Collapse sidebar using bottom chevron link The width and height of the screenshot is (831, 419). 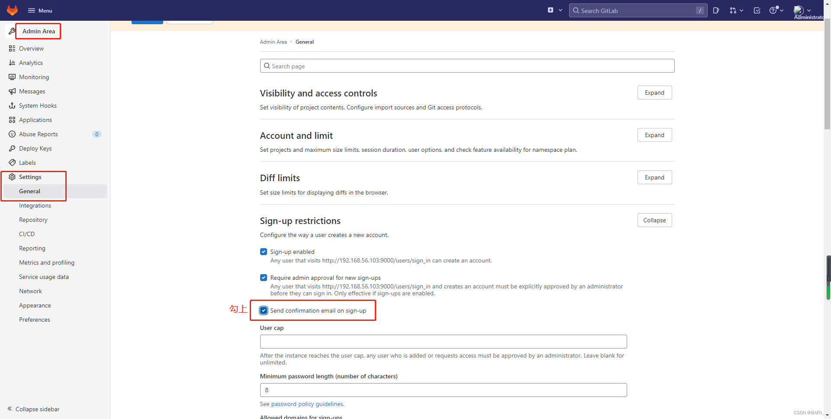point(33,409)
